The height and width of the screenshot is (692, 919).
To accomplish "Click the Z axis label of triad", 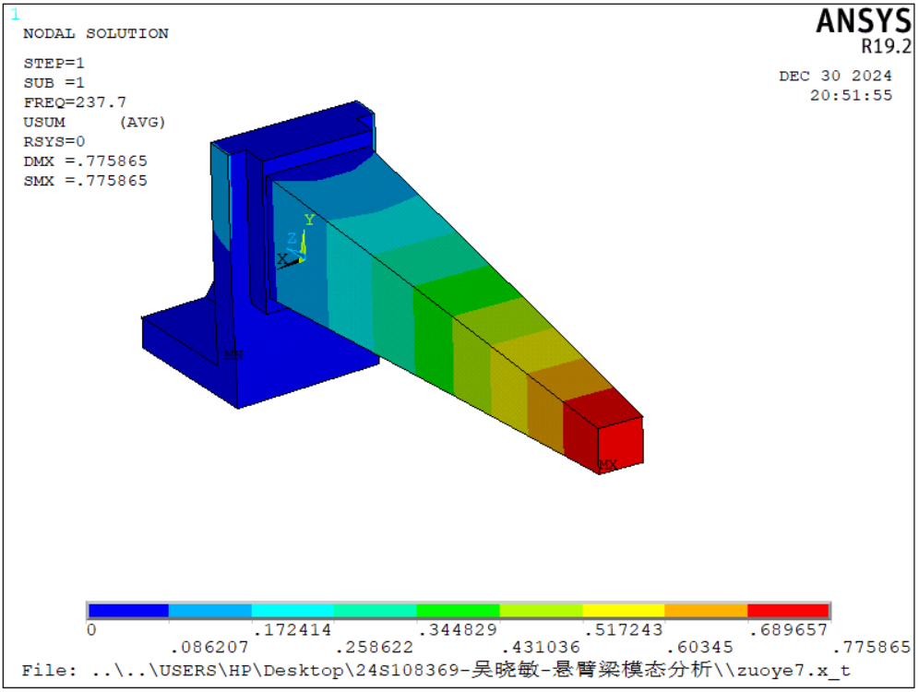I will [292, 238].
